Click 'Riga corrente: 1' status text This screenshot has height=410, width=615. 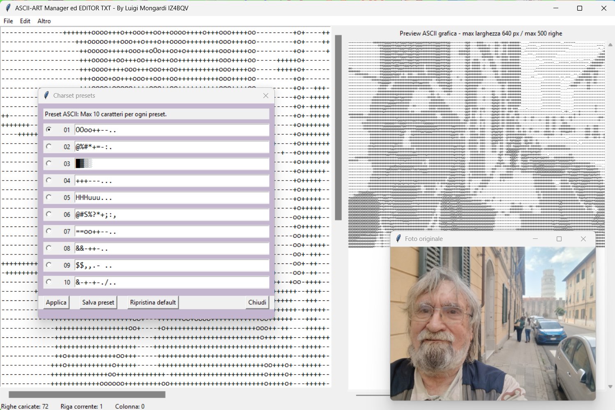(x=81, y=406)
